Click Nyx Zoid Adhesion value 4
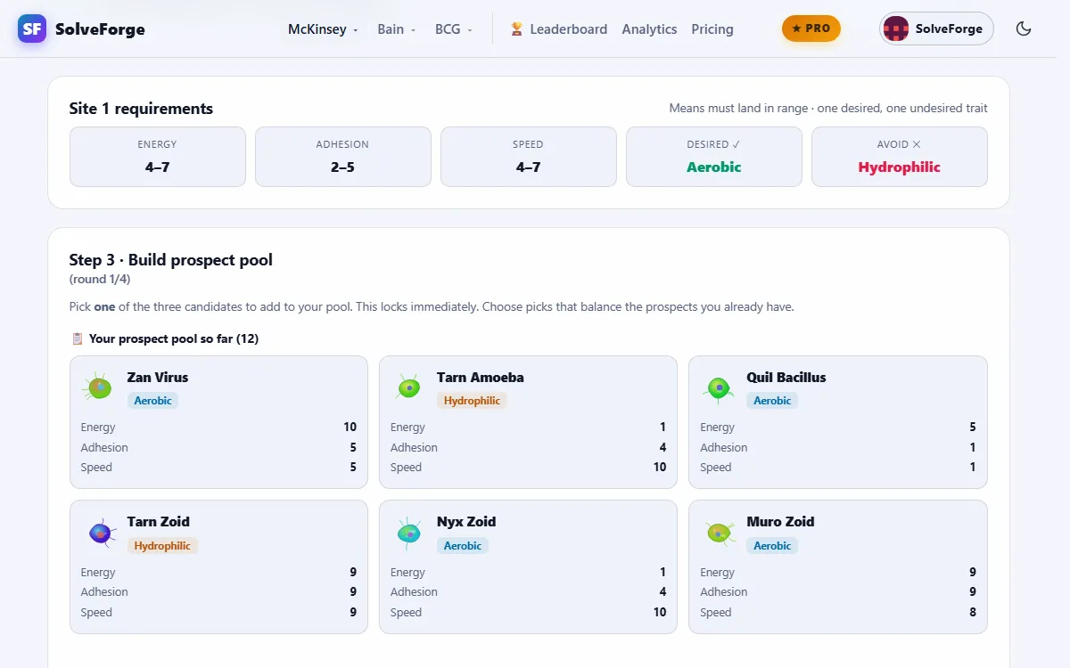Screen dimensions: 1070x668 663,592
